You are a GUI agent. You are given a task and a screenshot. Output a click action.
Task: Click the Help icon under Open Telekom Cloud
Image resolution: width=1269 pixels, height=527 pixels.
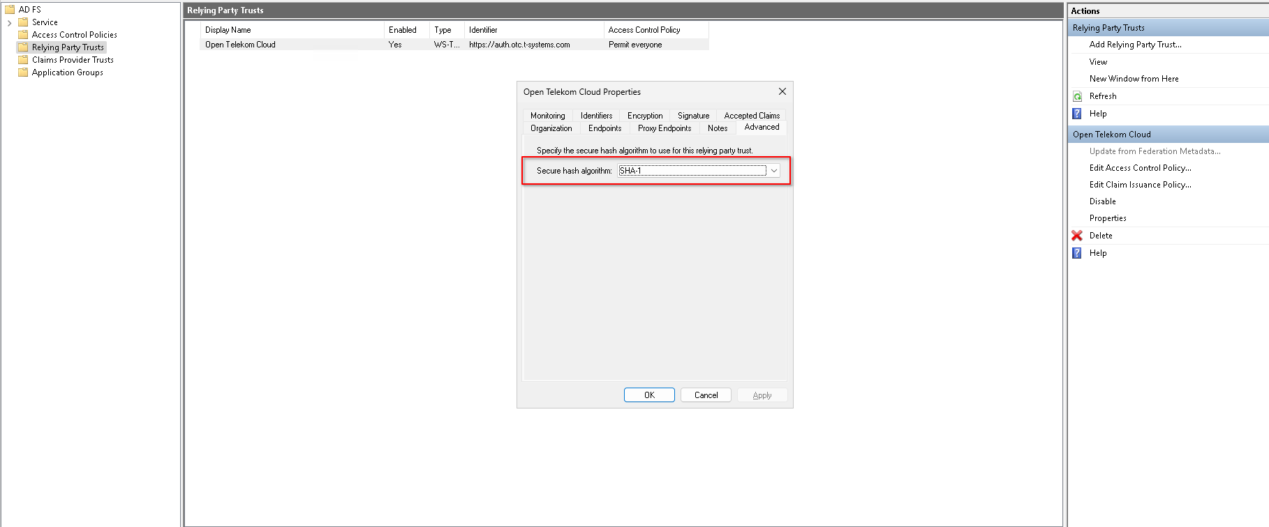point(1077,253)
